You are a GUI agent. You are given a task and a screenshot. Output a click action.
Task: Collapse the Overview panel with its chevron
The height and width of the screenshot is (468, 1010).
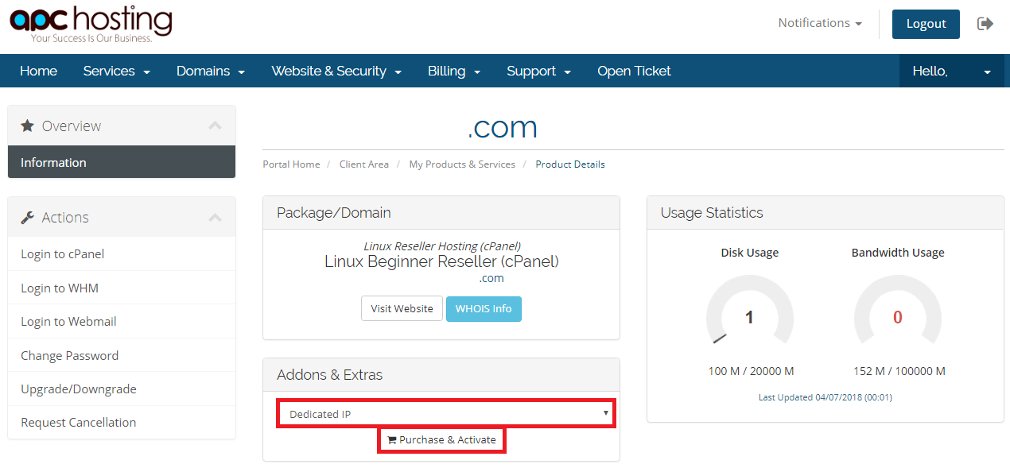coord(215,126)
